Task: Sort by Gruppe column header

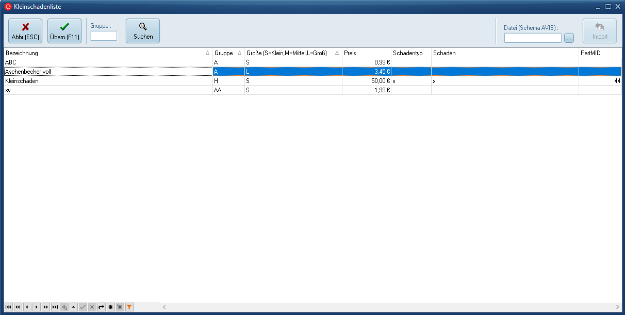Action: pos(224,53)
